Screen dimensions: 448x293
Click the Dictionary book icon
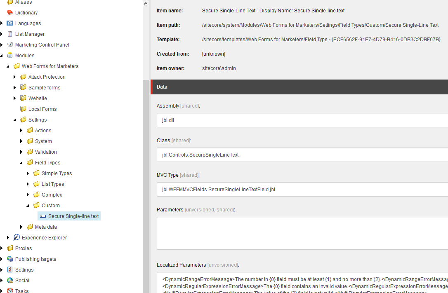pyautogui.click(x=10, y=12)
